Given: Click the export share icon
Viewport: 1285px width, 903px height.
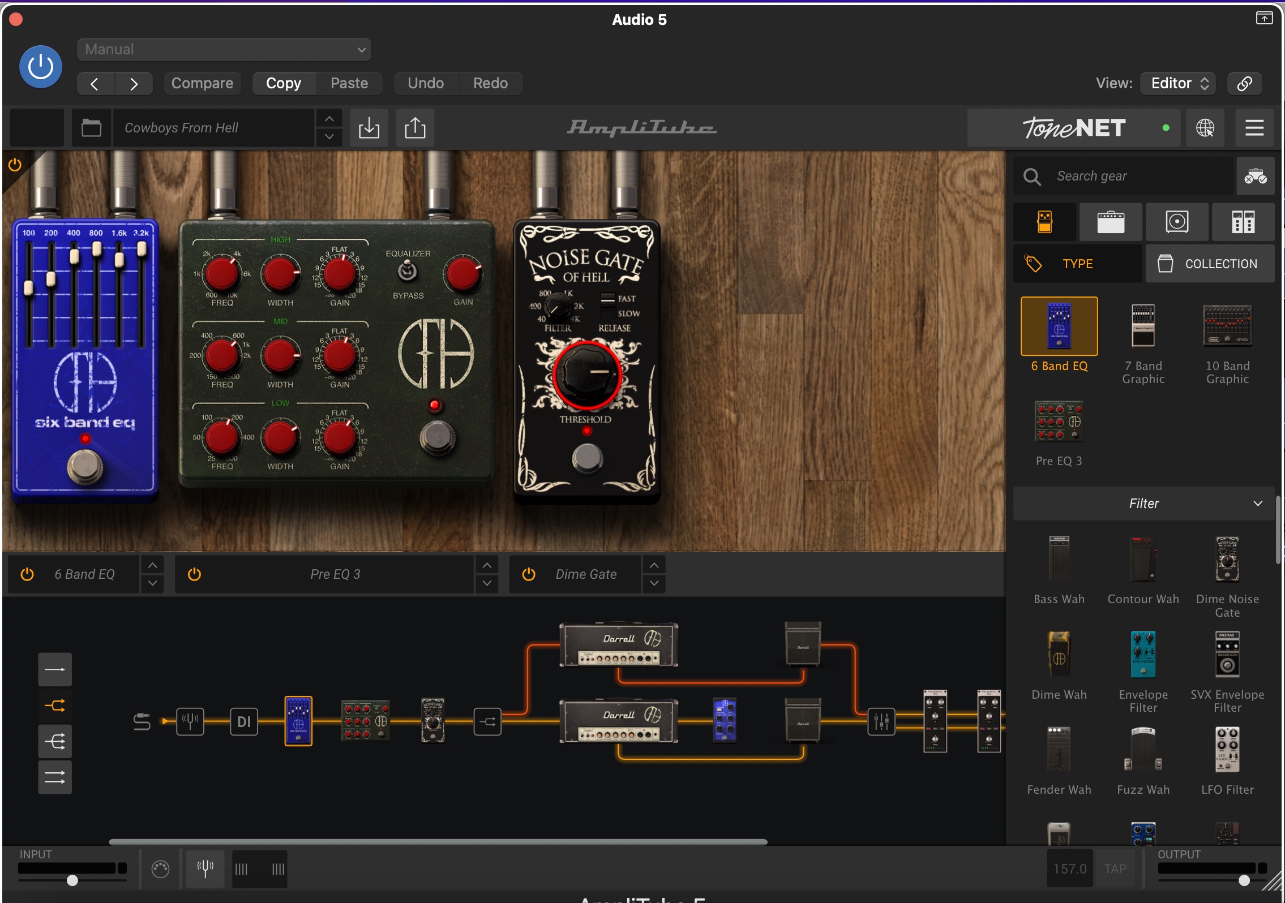Looking at the screenshot, I should click(x=415, y=128).
